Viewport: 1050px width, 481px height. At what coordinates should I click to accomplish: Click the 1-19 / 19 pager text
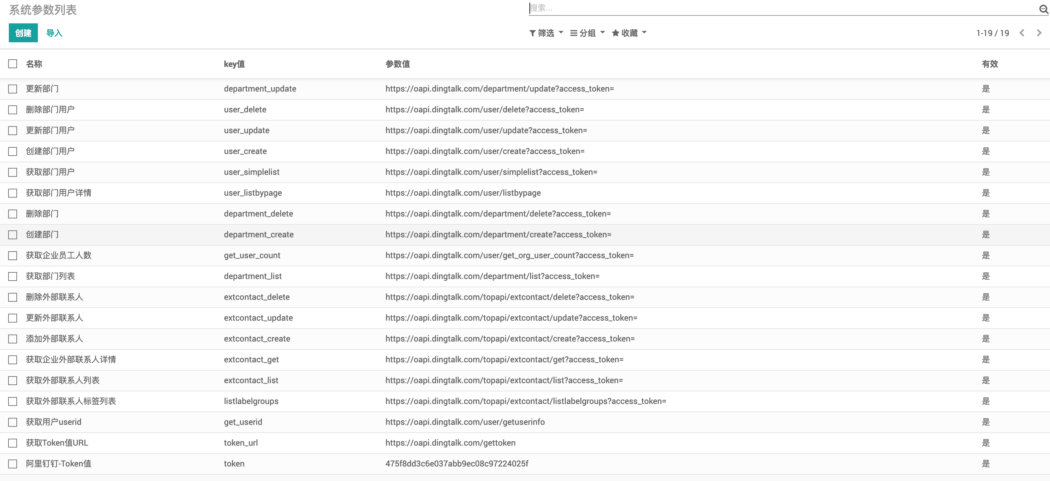tap(993, 33)
